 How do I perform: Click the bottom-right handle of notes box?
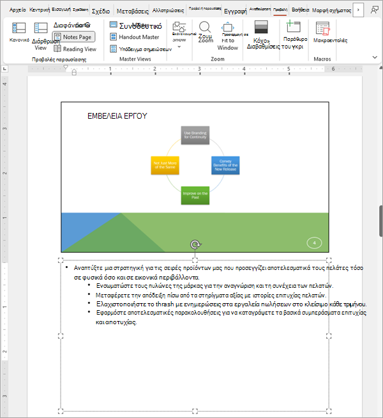(x=329, y=411)
